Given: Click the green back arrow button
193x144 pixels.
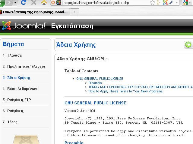Looking at the screenshot, I should coord(188,45).
